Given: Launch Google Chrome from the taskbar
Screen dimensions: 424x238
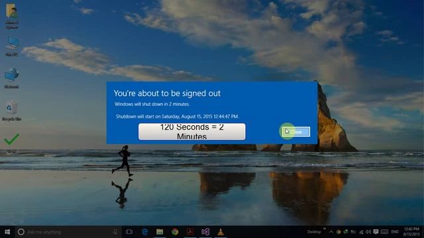Looking at the screenshot, I should [175, 232].
